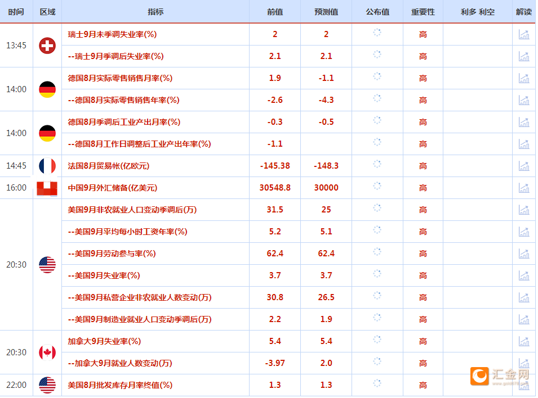This screenshot has width=538, height=398.
Task: Select the 时间 column header
Action: 16,11
